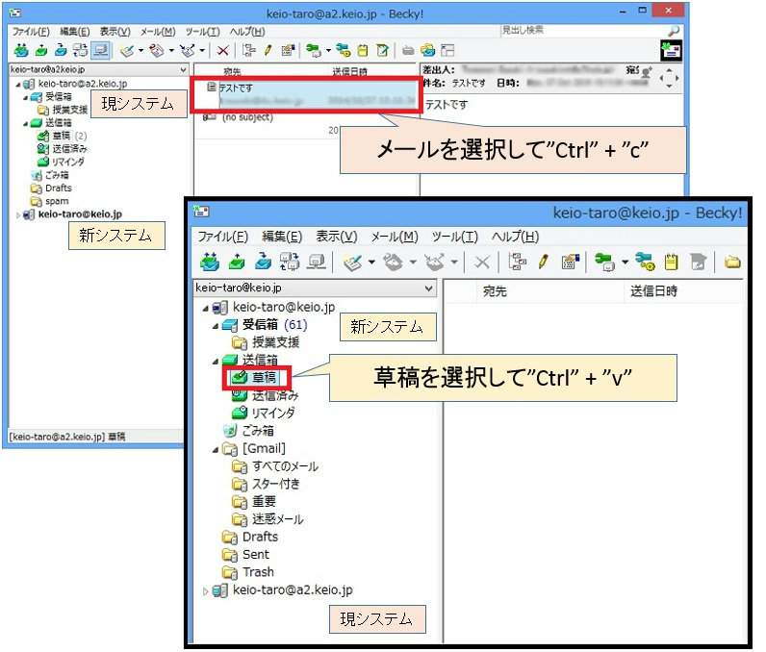
Task: Click the compose new mail icon in front toolbar
Action: coord(353,262)
